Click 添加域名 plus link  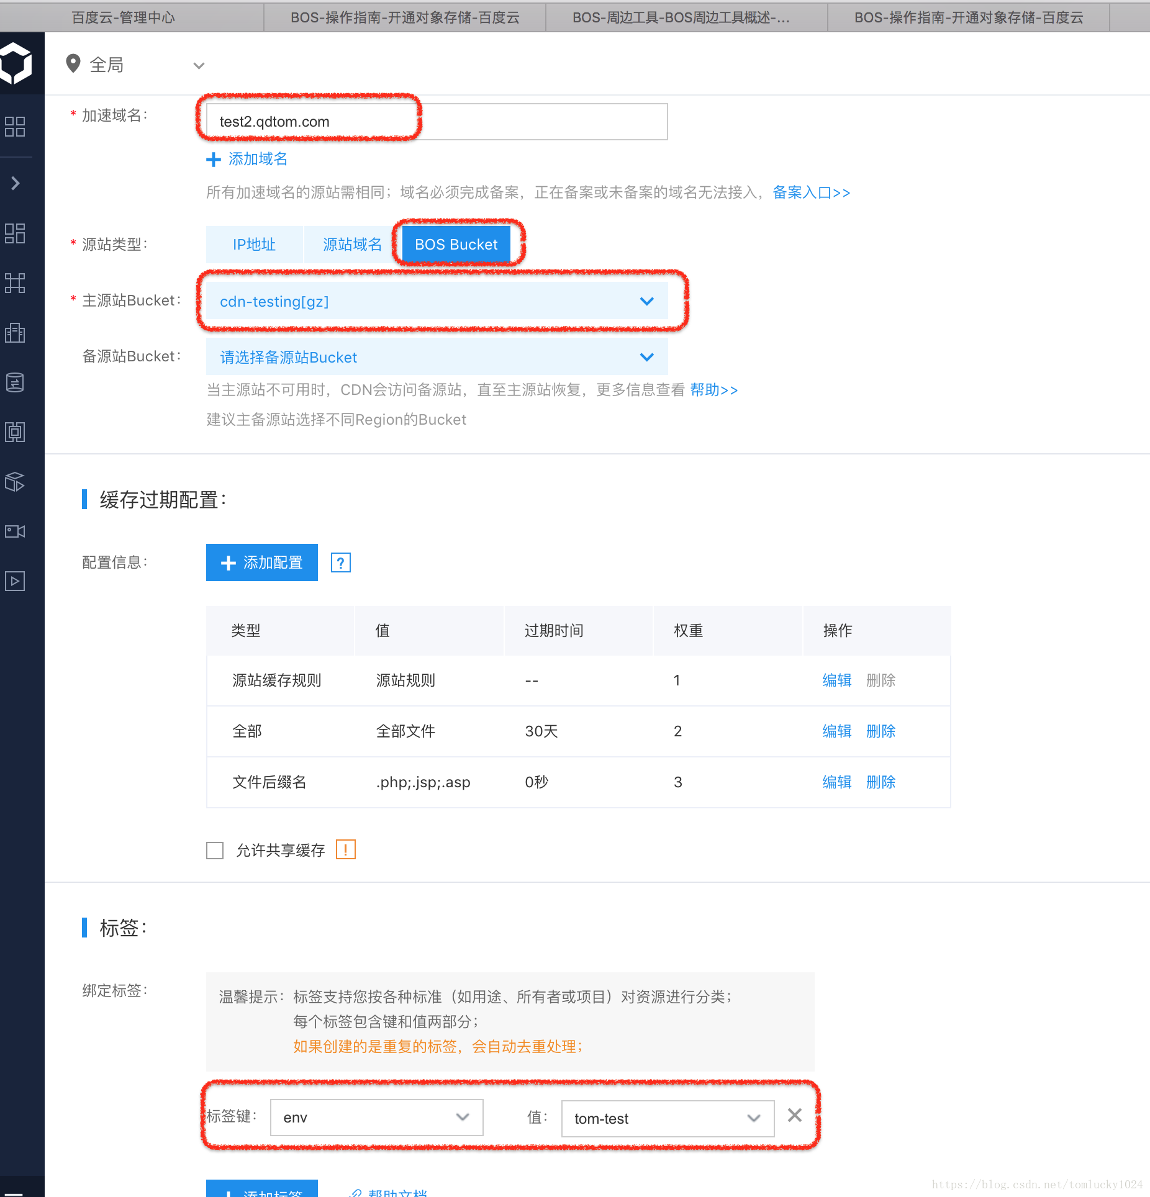247,160
